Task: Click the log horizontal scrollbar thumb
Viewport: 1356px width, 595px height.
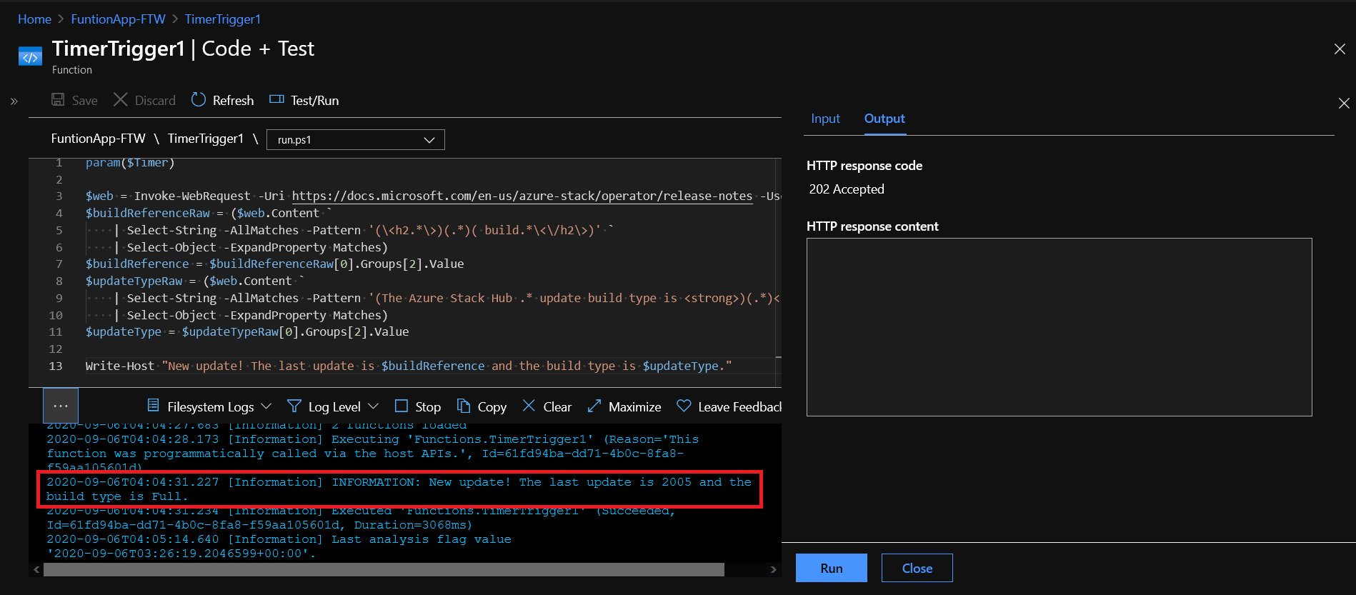Action: [384, 569]
